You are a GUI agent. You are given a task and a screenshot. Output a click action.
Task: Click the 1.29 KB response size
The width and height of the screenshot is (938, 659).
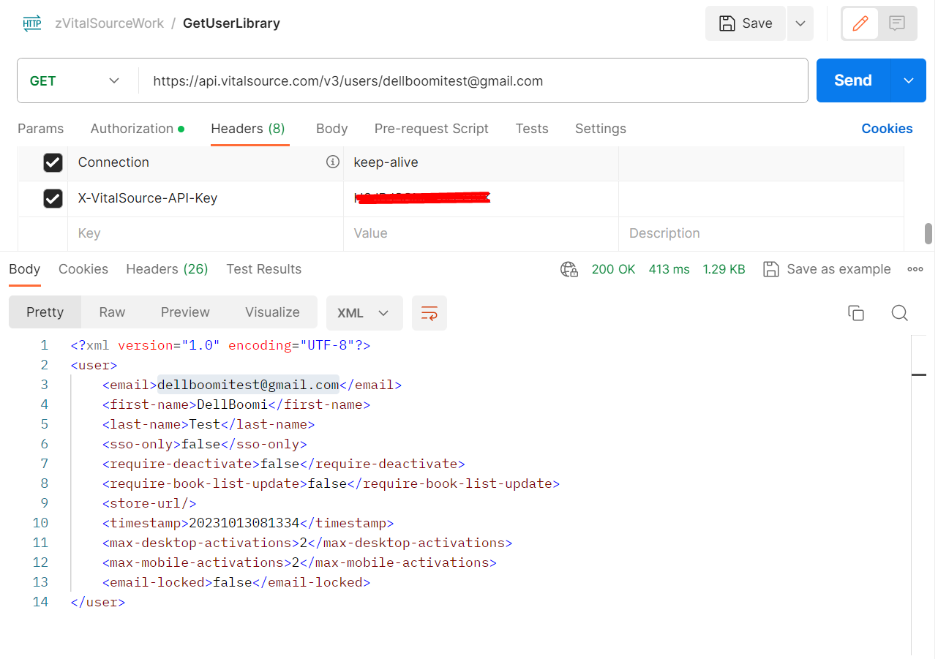(x=724, y=269)
